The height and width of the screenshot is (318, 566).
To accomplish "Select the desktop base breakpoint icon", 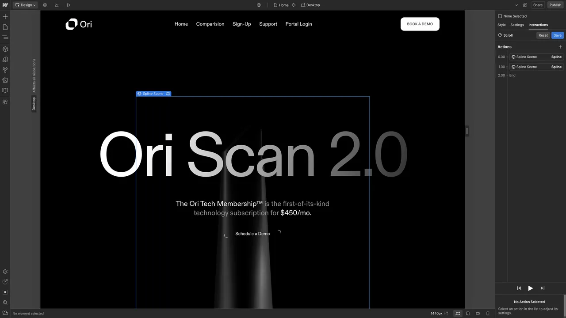I will coord(458,313).
